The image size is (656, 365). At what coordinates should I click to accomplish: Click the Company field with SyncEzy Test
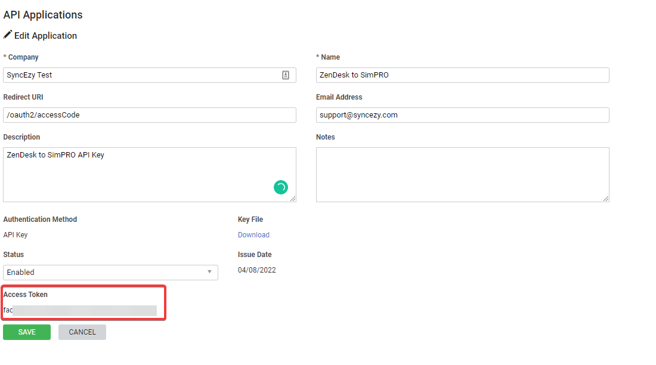click(x=150, y=75)
